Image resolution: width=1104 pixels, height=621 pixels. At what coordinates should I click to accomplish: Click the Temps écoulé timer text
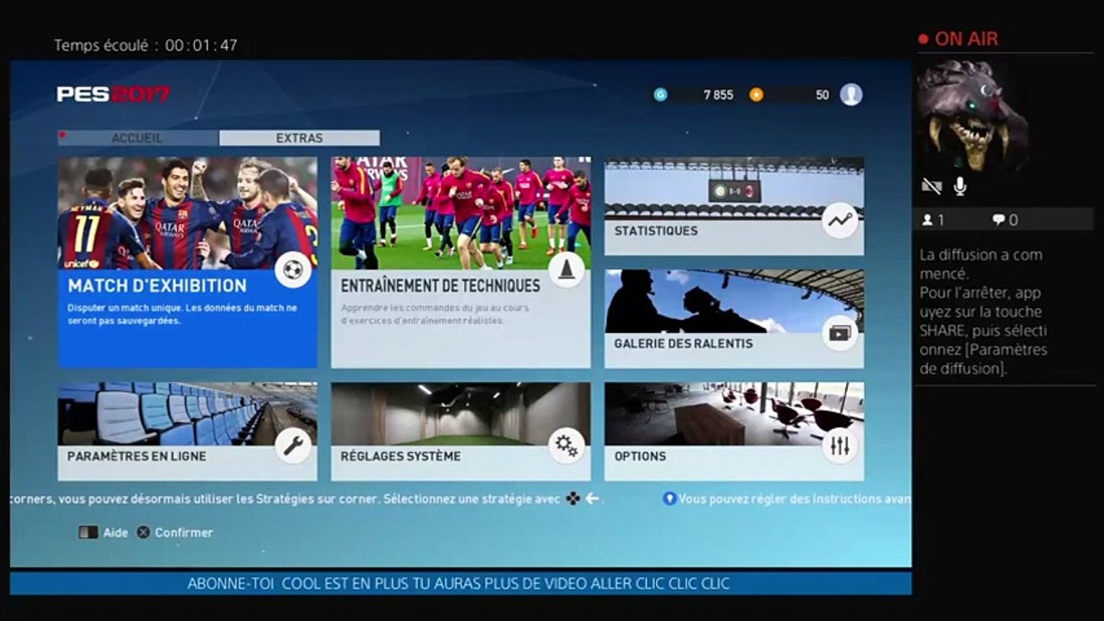[x=146, y=45]
